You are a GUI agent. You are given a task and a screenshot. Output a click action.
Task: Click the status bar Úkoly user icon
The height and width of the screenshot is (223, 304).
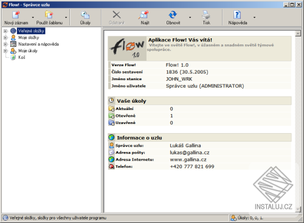(233, 218)
